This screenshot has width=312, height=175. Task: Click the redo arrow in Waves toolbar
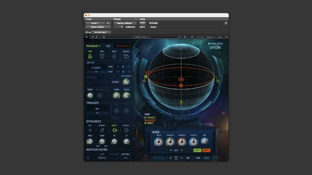100,37
